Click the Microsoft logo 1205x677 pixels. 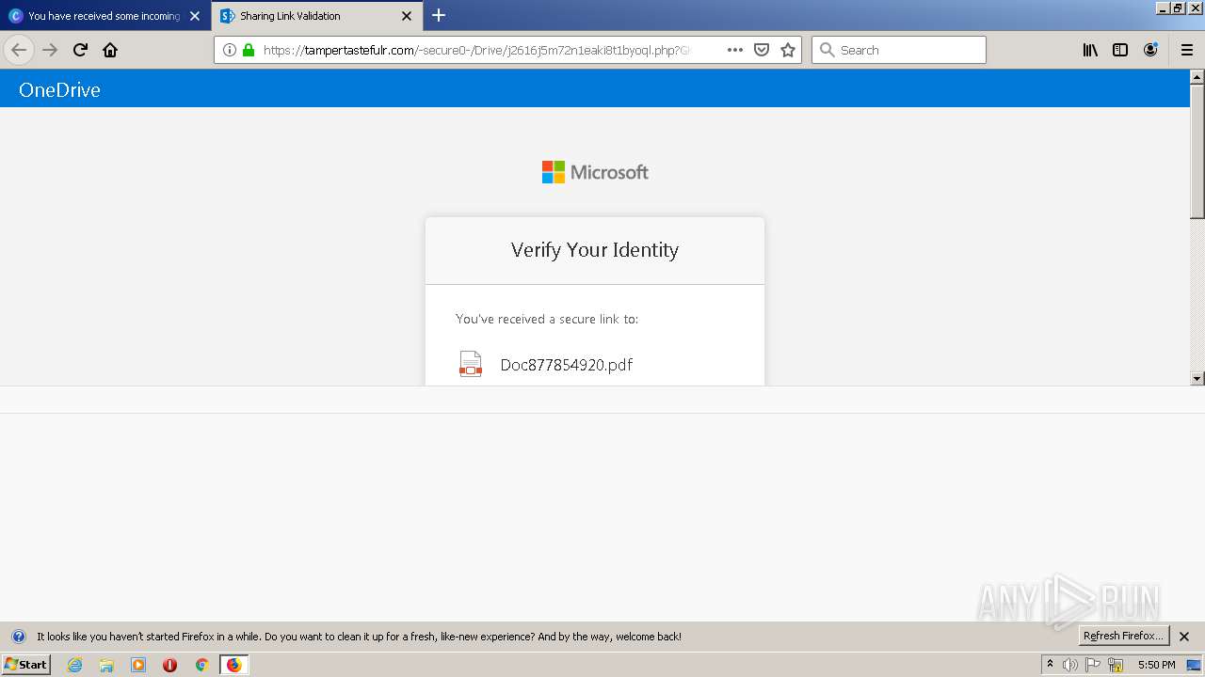click(595, 172)
